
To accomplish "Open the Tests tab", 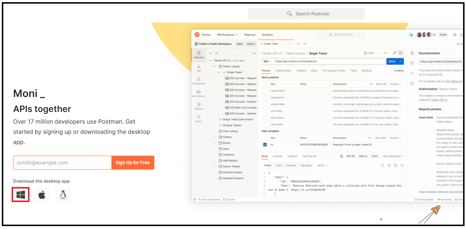I will 354,71.
